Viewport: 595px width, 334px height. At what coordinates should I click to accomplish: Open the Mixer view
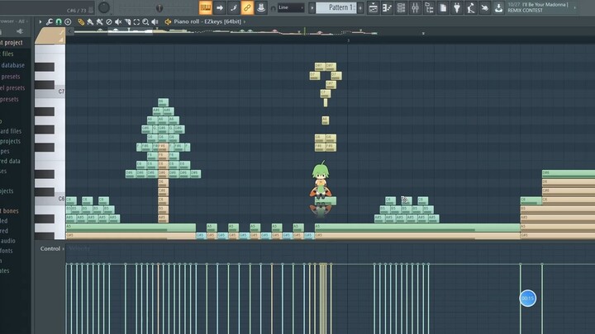(415, 7)
